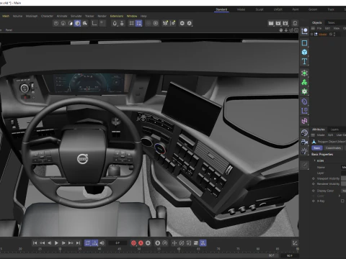Screen dimensions: 346x259
Task: Add a camera object icon
Action: [304, 142]
